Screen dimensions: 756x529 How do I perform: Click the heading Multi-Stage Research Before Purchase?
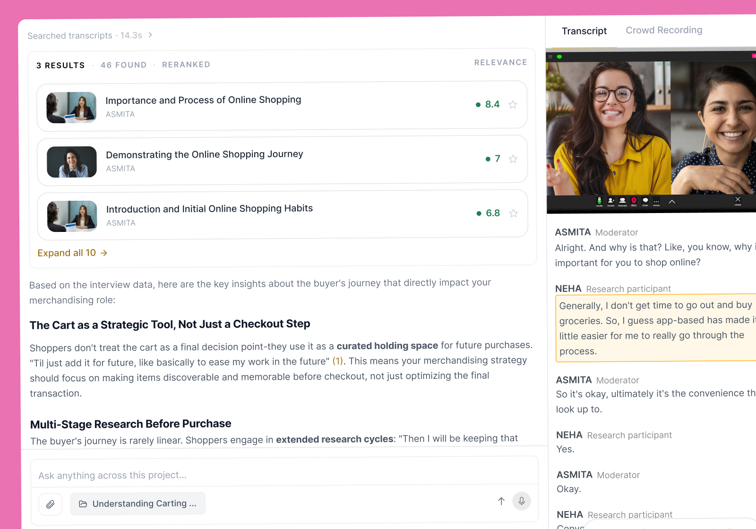(131, 424)
